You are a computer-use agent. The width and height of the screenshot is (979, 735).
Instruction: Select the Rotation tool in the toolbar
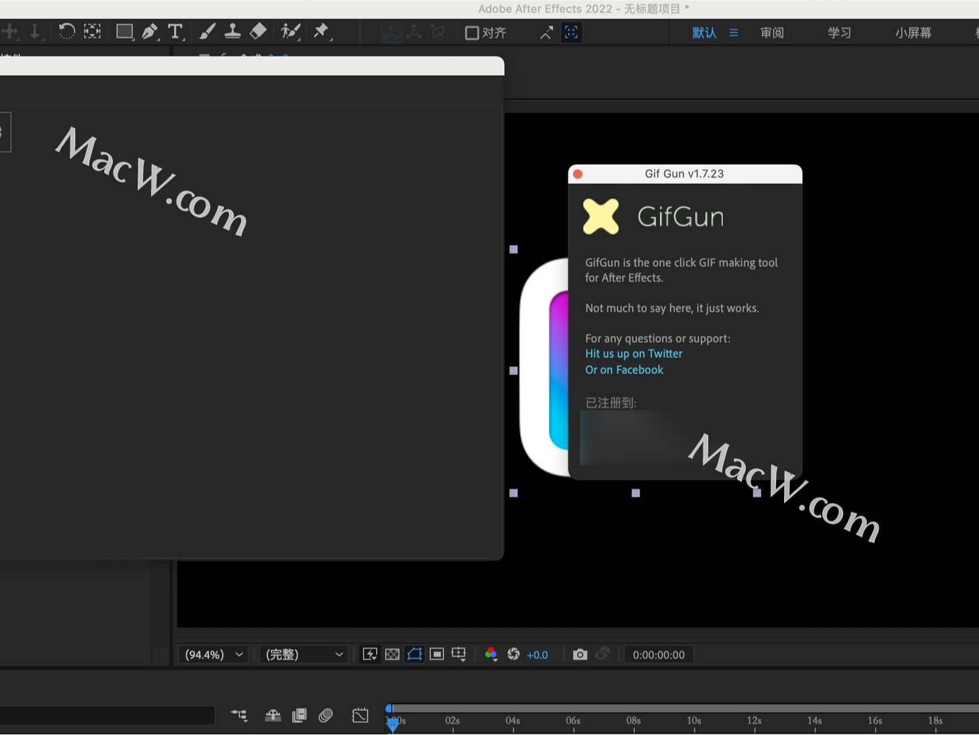67,32
